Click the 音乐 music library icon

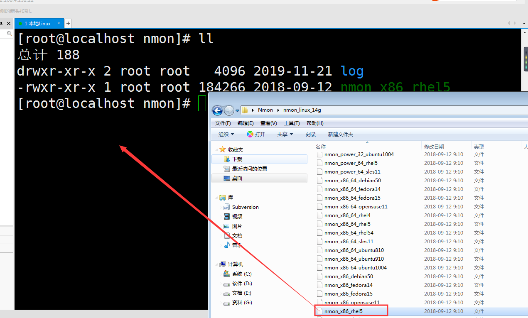click(x=226, y=245)
